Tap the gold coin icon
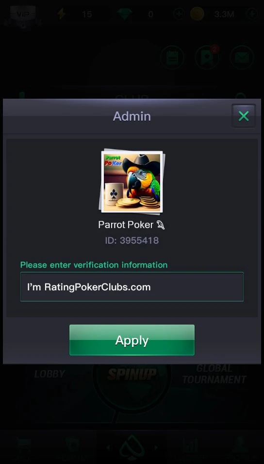 click(x=197, y=14)
